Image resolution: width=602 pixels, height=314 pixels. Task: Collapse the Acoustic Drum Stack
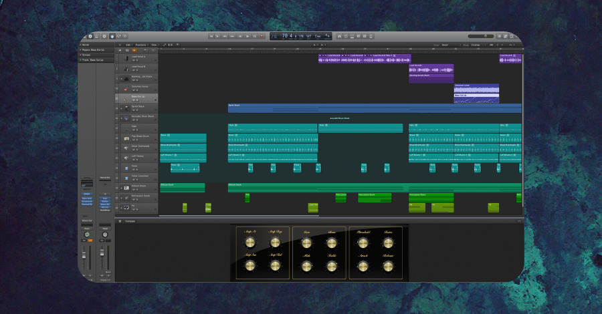click(x=120, y=118)
